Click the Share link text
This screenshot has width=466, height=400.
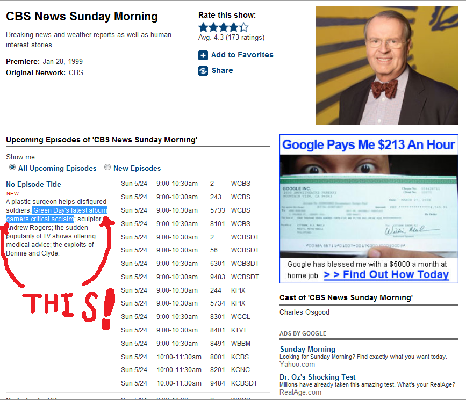(220, 70)
